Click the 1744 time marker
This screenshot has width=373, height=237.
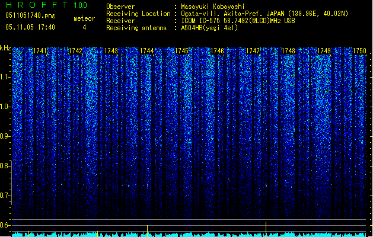click(x=147, y=51)
